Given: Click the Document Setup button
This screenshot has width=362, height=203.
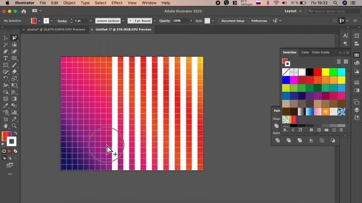Looking at the screenshot, I should [232, 21].
